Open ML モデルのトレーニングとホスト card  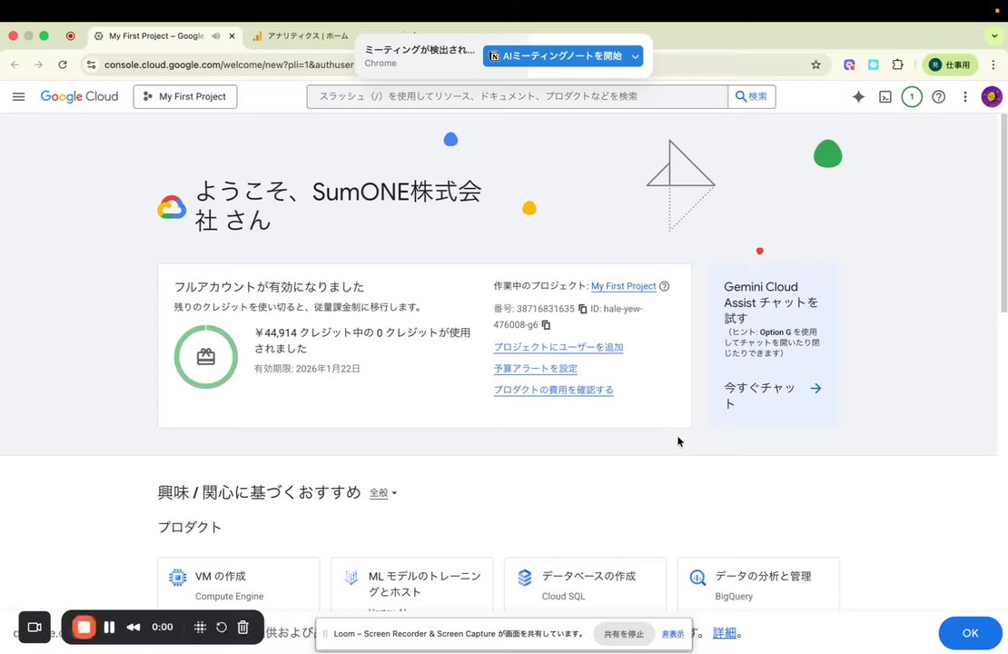click(x=412, y=584)
